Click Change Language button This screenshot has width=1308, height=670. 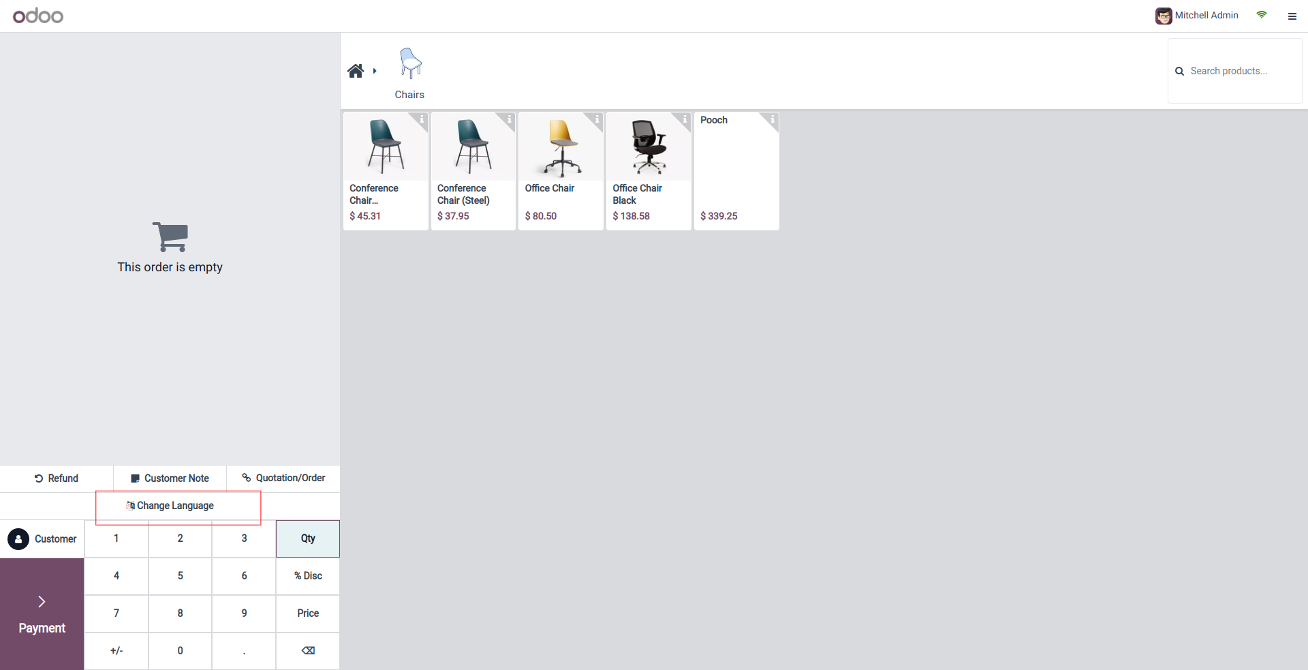[170, 506]
